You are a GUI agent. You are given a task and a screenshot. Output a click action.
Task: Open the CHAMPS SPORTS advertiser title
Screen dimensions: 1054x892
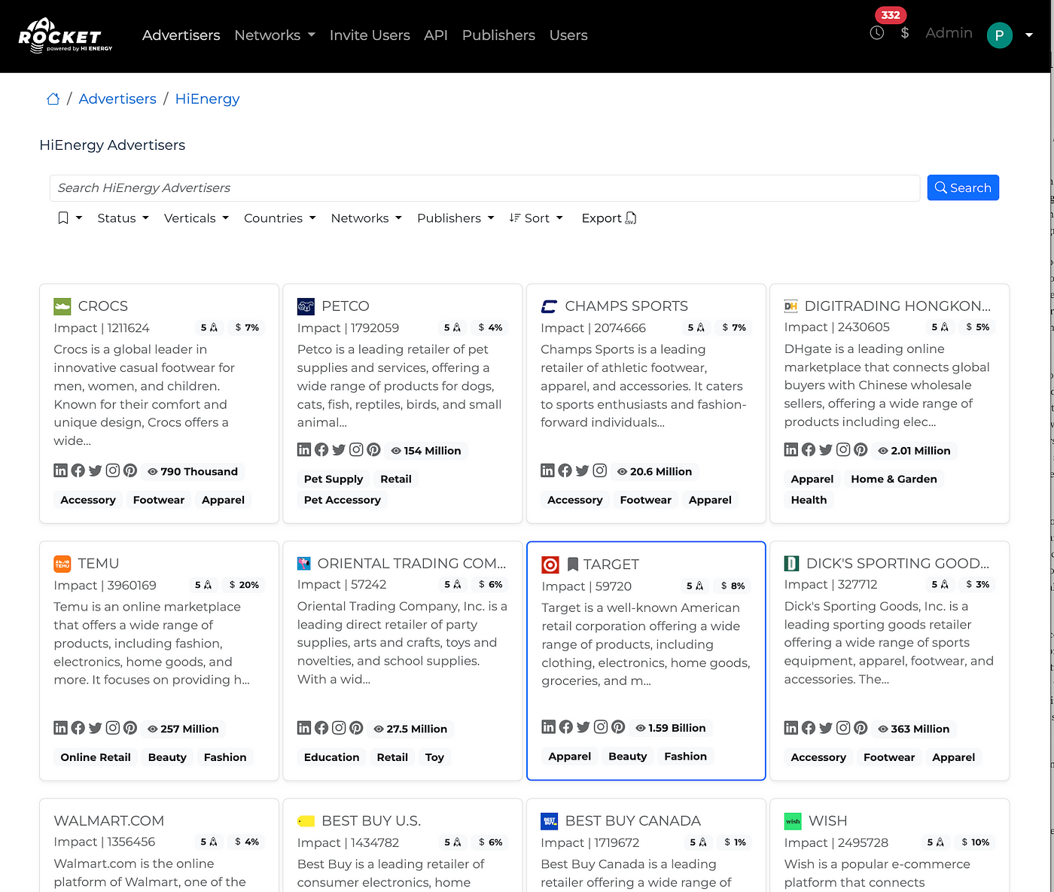tap(626, 306)
